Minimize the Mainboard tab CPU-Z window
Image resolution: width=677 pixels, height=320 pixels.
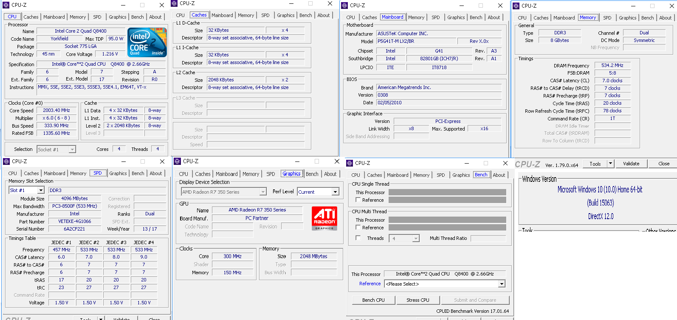tap(461, 6)
